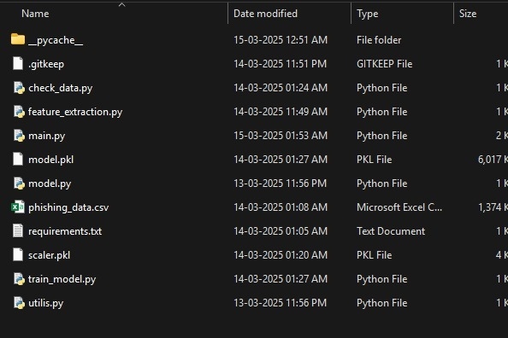
Task: Click the model.py Python icon
Action: 19,184
